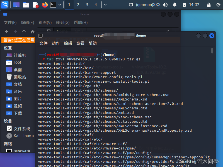Click the /home path in terminal prompt

point(108,55)
